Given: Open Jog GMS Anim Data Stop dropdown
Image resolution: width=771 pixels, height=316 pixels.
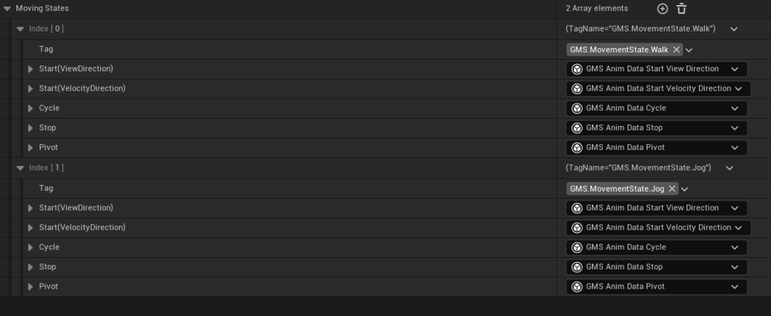Looking at the screenshot, I should [x=735, y=267].
